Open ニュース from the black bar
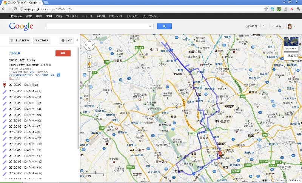This screenshot has height=183, width=302. [87, 16]
